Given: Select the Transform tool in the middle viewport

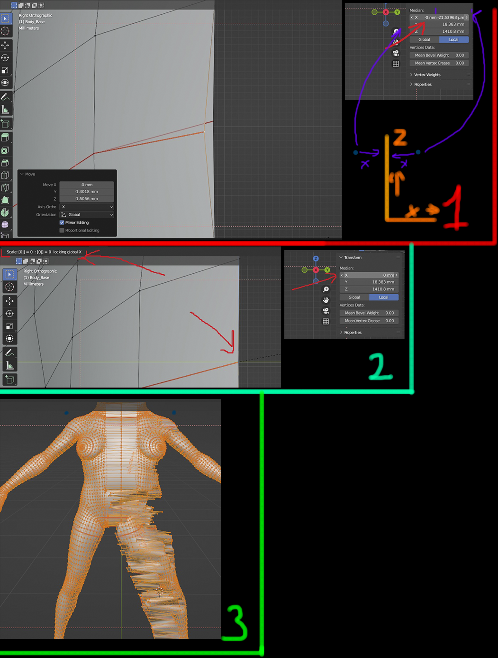Looking at the screenshot, I should (9, 338).
